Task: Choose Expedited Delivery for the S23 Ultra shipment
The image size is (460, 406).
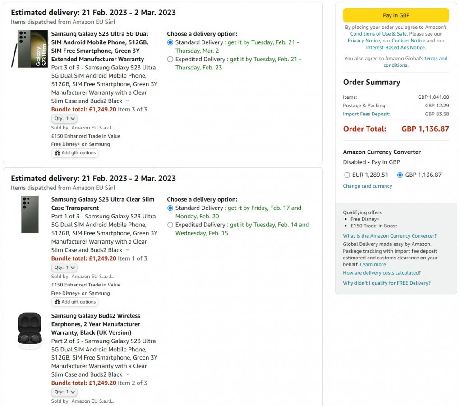Action: coord(170,59)
